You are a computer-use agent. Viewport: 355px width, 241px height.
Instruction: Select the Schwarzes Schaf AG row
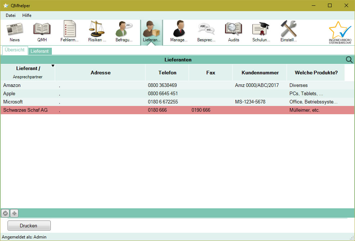click(25, 110)
